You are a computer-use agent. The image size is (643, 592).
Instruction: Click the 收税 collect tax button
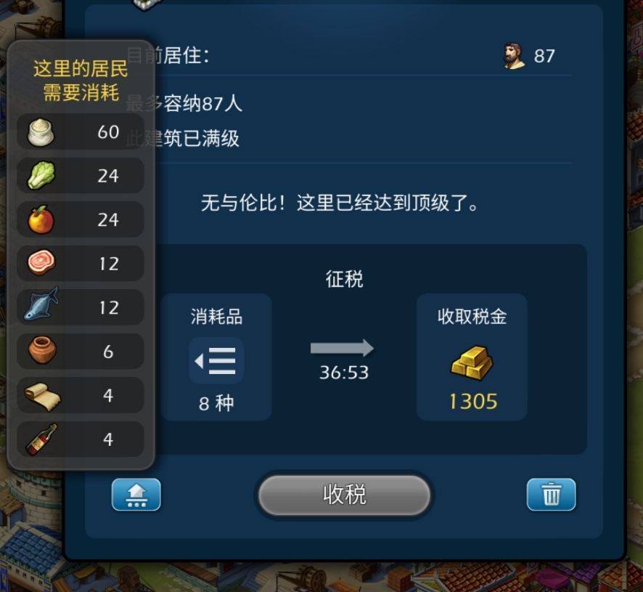click(345, 495)
